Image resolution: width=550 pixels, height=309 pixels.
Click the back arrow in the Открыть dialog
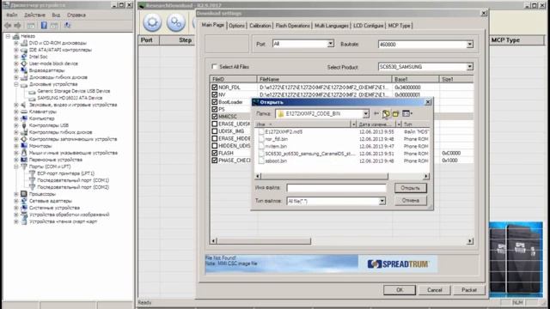376,113
